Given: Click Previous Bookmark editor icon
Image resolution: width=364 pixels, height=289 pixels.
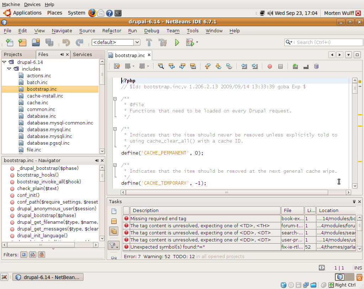Looking at the screenshot, I should coord(208,66).
